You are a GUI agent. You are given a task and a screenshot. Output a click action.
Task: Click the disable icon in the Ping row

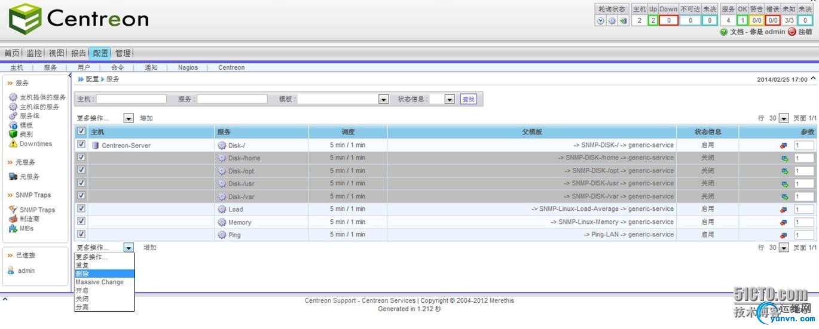point(784,235)
